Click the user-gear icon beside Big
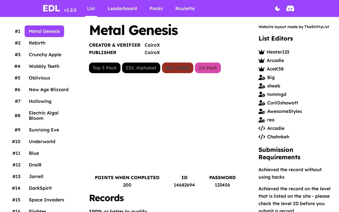339x212 pixels. (262, 77)
